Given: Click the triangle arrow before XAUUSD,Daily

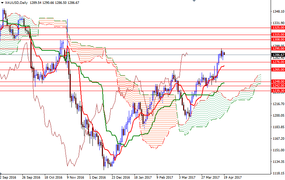Looking at the screenshot, I should click(x=2, y=2).
